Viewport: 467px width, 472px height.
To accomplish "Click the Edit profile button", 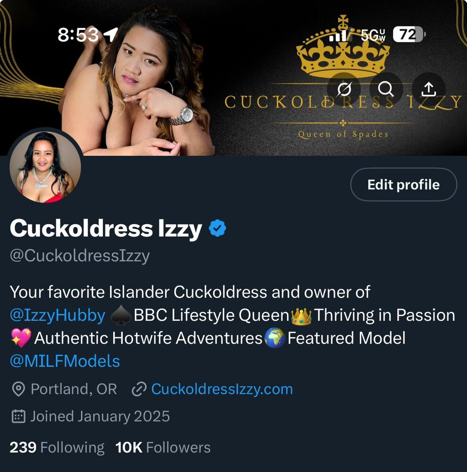I will (403, 185).
